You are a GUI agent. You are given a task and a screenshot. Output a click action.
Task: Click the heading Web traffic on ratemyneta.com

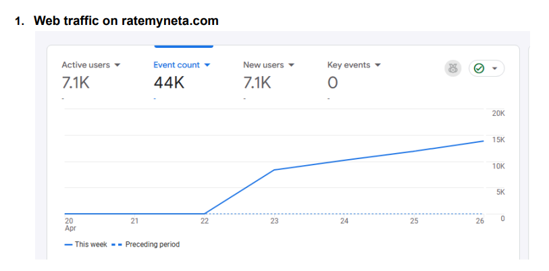[x=126, y=21]
